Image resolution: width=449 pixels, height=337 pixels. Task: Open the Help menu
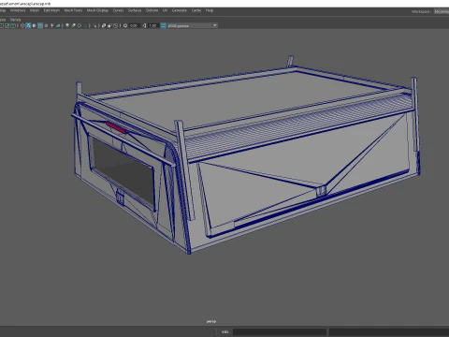pos(210,10)
